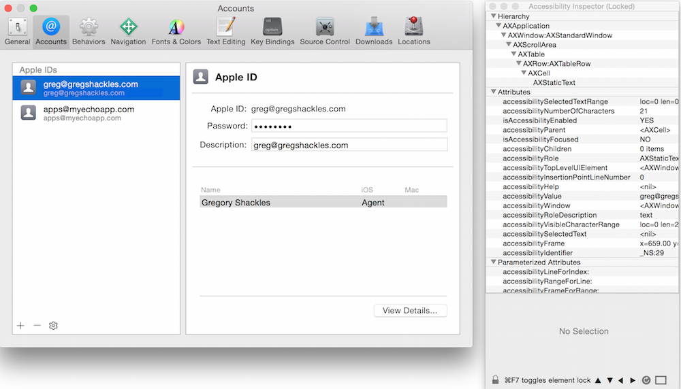Click the up arrow navigation in Inspector
681x389 pixels.
click(x=598, y=380)
